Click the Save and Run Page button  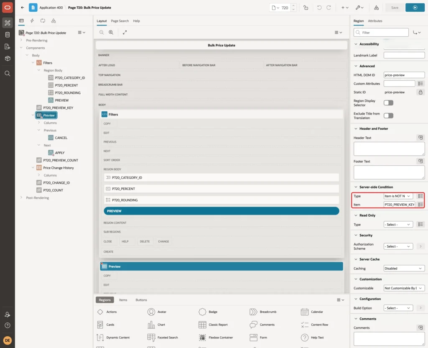415,8
